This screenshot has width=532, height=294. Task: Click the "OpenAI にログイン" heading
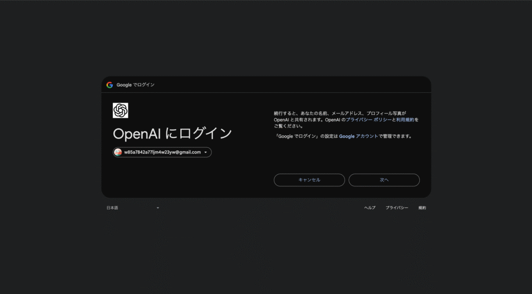point(172,134)
